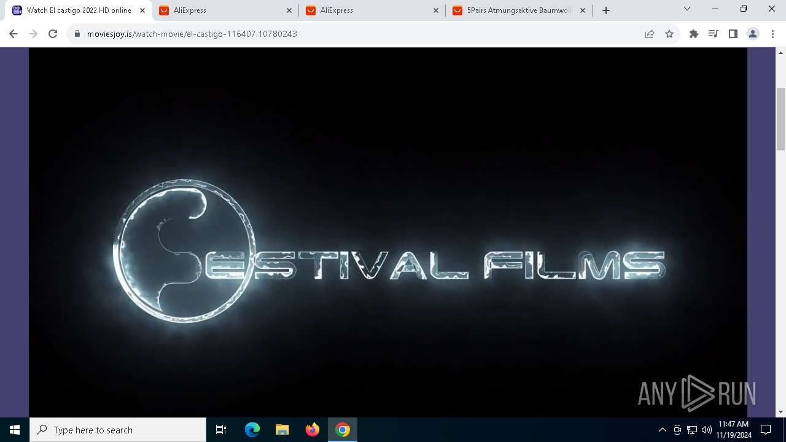
Task: Close the first AliExpress tab
Action: (x=289, y=10)
